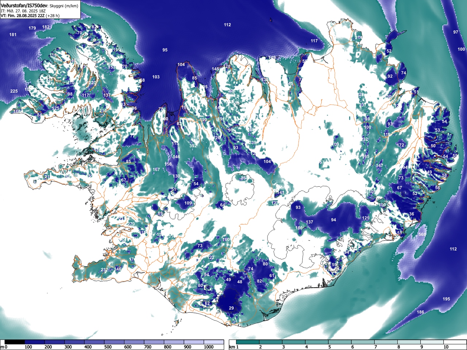Click visibility value 97 at top right
The height and width of the screenshot is (350, 467).
click(456, 32)
